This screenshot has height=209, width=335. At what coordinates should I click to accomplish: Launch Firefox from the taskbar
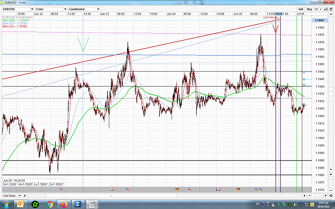point(64,205)
